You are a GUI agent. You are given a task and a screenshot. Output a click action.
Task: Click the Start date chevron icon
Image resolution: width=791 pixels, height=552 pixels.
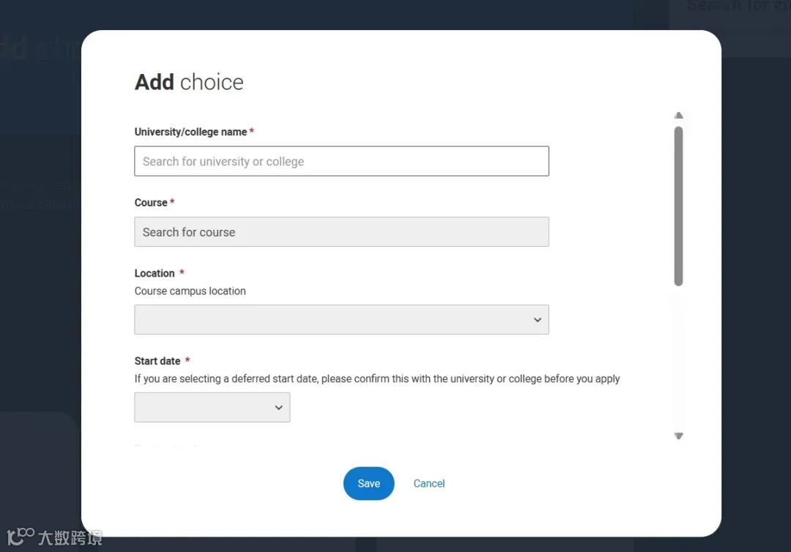pyautogui.click(x=278, y=407)
